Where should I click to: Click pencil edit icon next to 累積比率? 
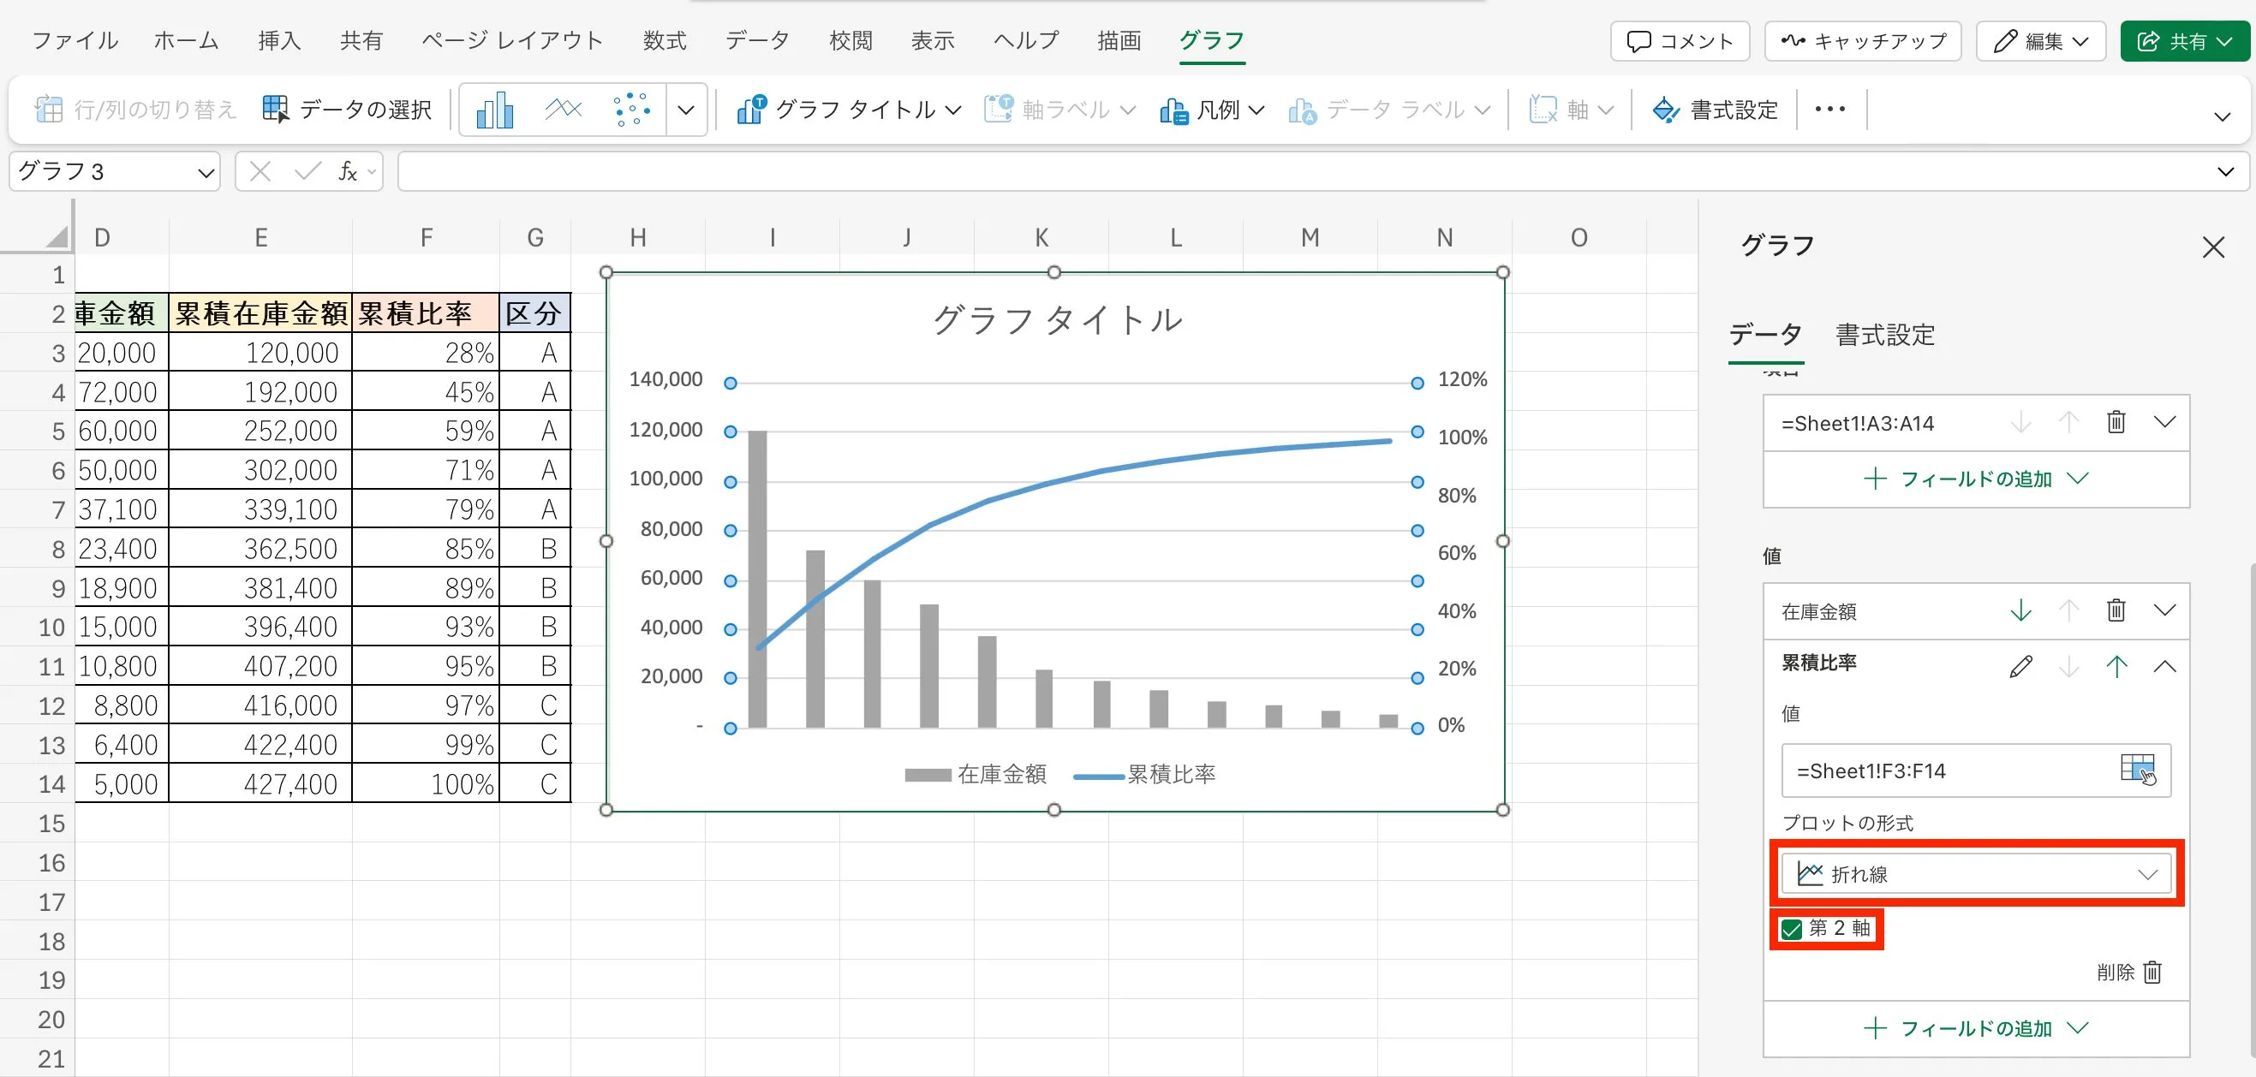tap(2021, 666)
